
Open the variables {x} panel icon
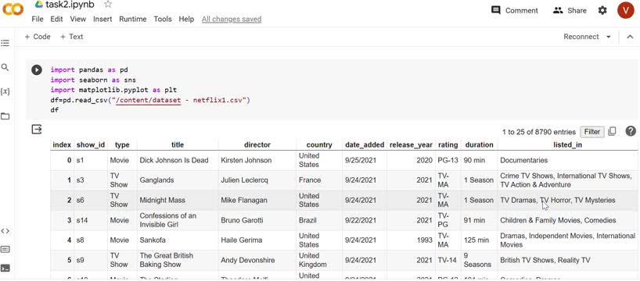click(5, 91)
